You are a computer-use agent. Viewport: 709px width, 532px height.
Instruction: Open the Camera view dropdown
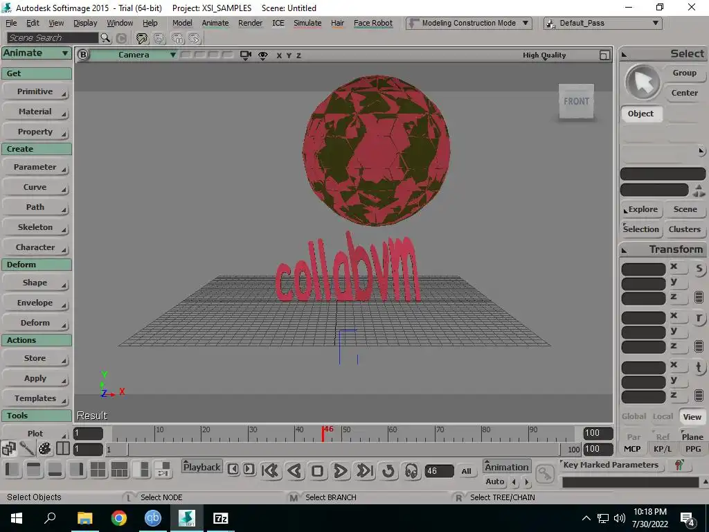tap(134, 55)
